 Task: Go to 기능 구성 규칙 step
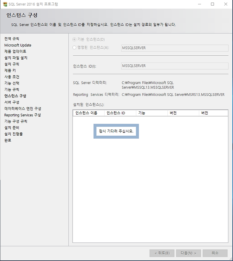pyautogui.click(x=16, y=121)
